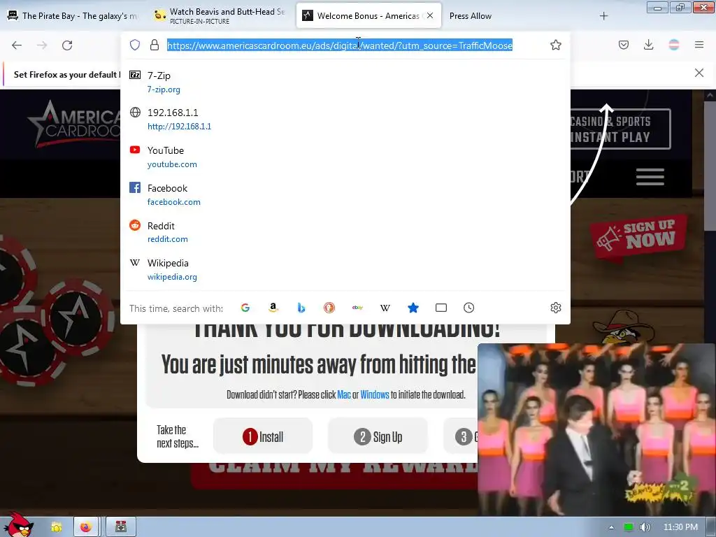716x537 pixels.
Task: Click the Angry Birds start button
Action: coord(18,524)
